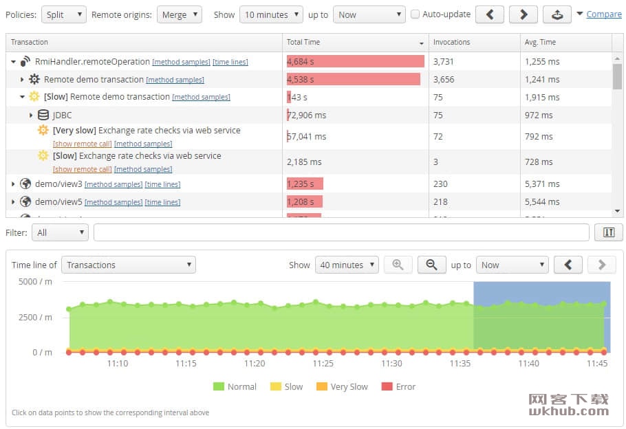Open the Show 10 minutes dropdown

(271, 14)
